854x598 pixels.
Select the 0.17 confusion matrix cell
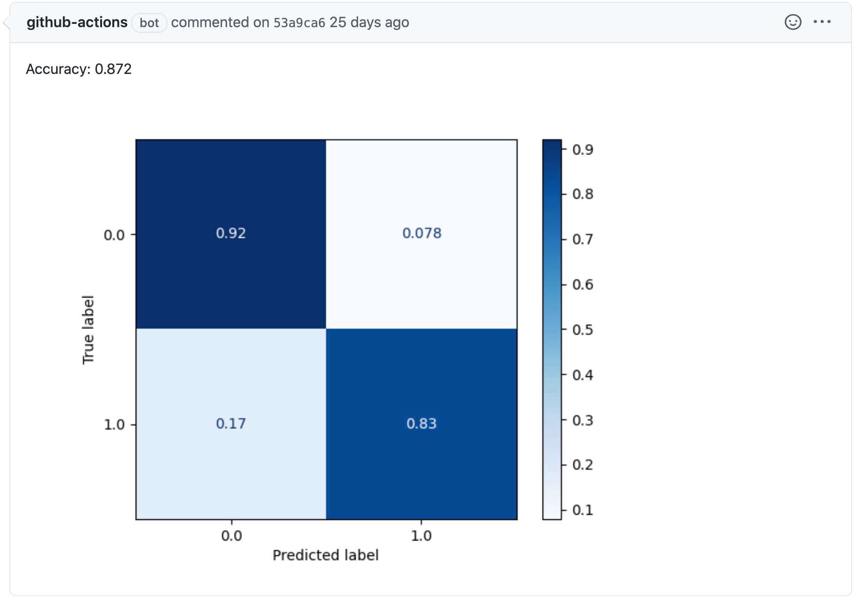pos(231,424)
